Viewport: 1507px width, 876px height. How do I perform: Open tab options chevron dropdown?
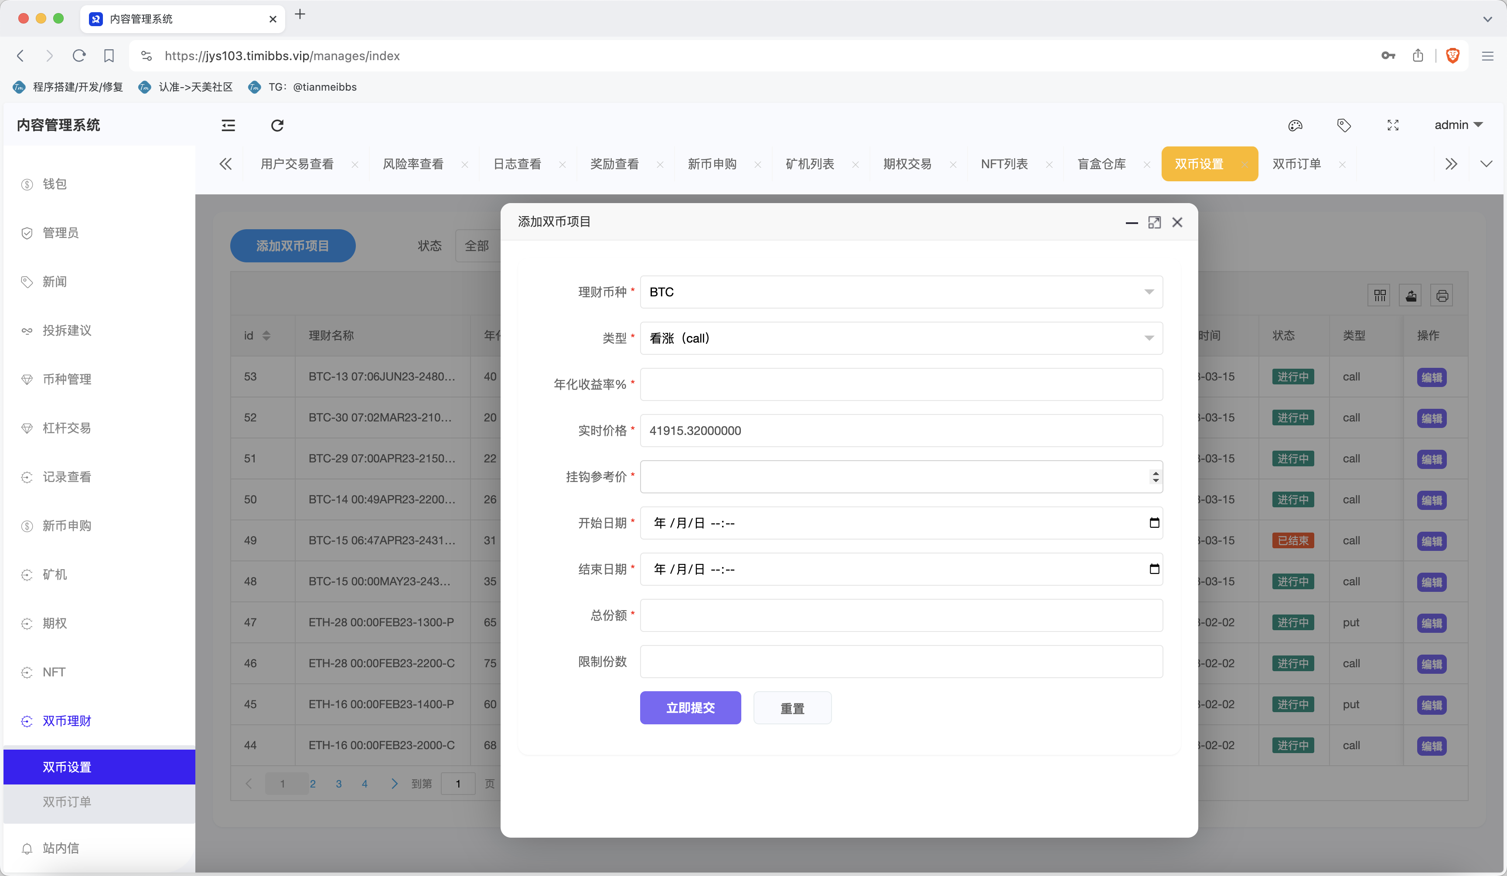click(1486, 164)
